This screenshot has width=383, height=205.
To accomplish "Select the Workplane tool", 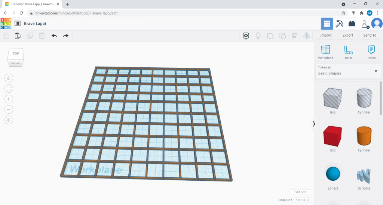I will (x=325, y=52).
